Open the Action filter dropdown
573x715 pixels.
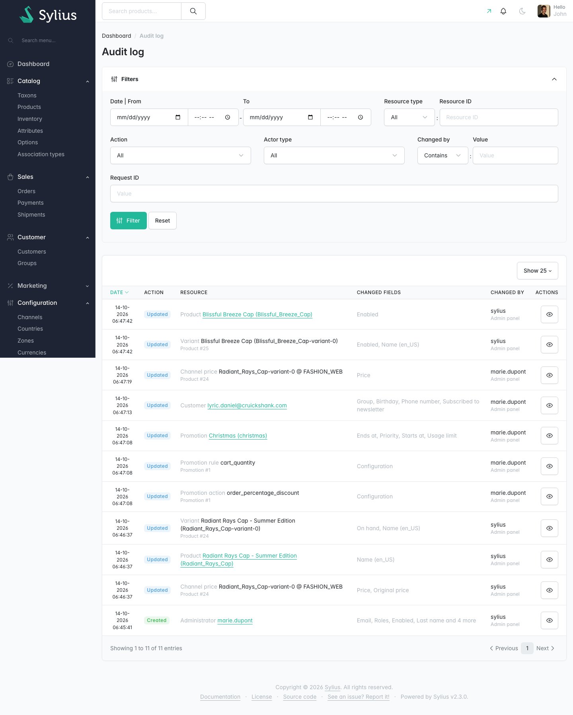click(x=180, y=155)
